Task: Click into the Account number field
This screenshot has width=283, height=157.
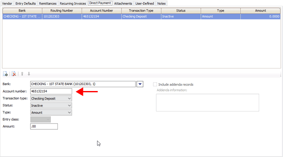Action: pyautogui.click(x=51, y=91)
